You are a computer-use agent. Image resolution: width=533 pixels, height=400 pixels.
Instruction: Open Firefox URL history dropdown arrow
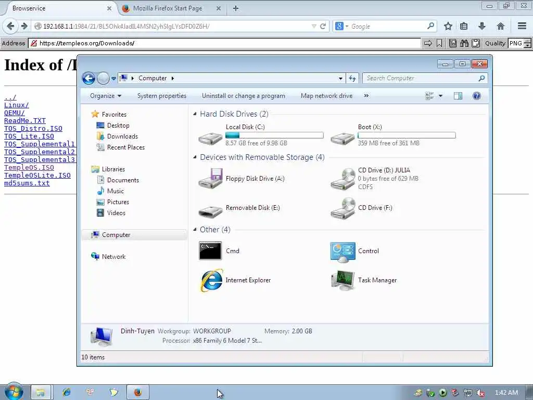(x=314, y=26)
